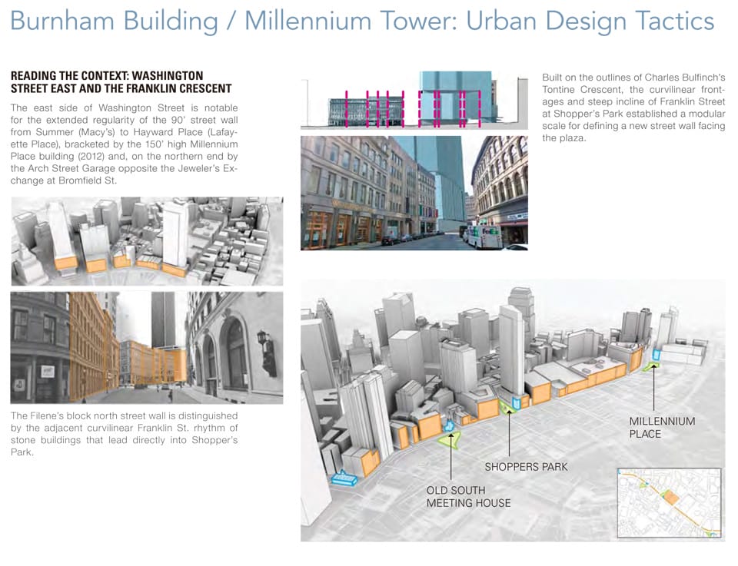Click the page title 'Burnham Building / Millennium Tower: Urban Design Tactics'
The width and height of the screenshot is (738, 566).
point(362,22)
